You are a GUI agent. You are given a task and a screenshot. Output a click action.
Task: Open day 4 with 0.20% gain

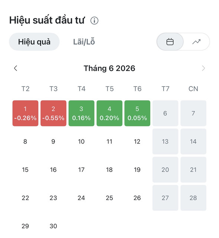click(109, 113)
